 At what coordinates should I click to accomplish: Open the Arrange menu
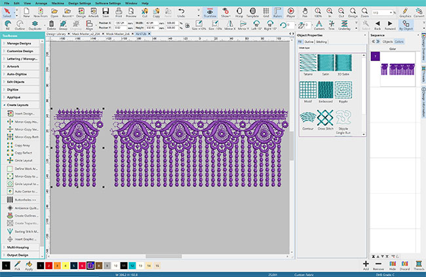[41, 3]
